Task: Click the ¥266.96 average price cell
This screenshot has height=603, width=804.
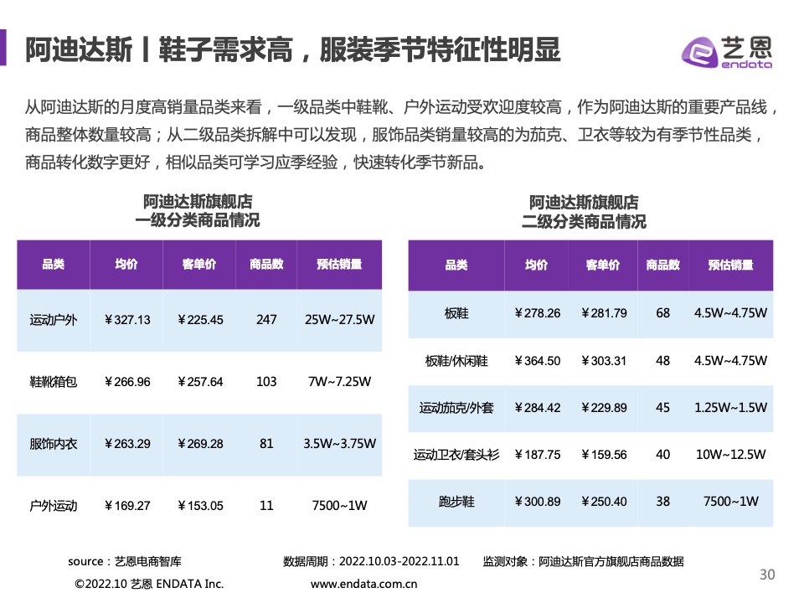Action: pyautogui.click(x=127, y=382)
